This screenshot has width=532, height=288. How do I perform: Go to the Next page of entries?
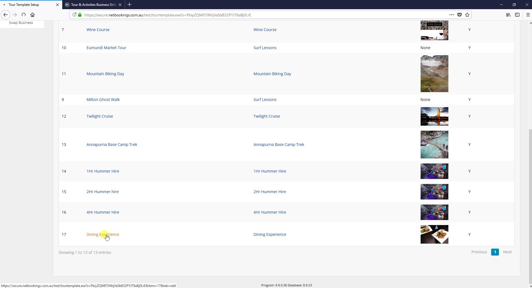pyautogui.click(x=508, y=252)
